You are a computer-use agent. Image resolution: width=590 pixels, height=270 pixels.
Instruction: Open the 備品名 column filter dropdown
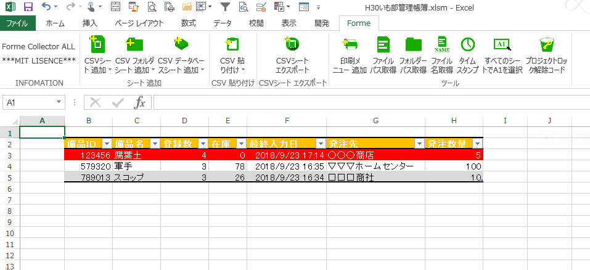154,144
